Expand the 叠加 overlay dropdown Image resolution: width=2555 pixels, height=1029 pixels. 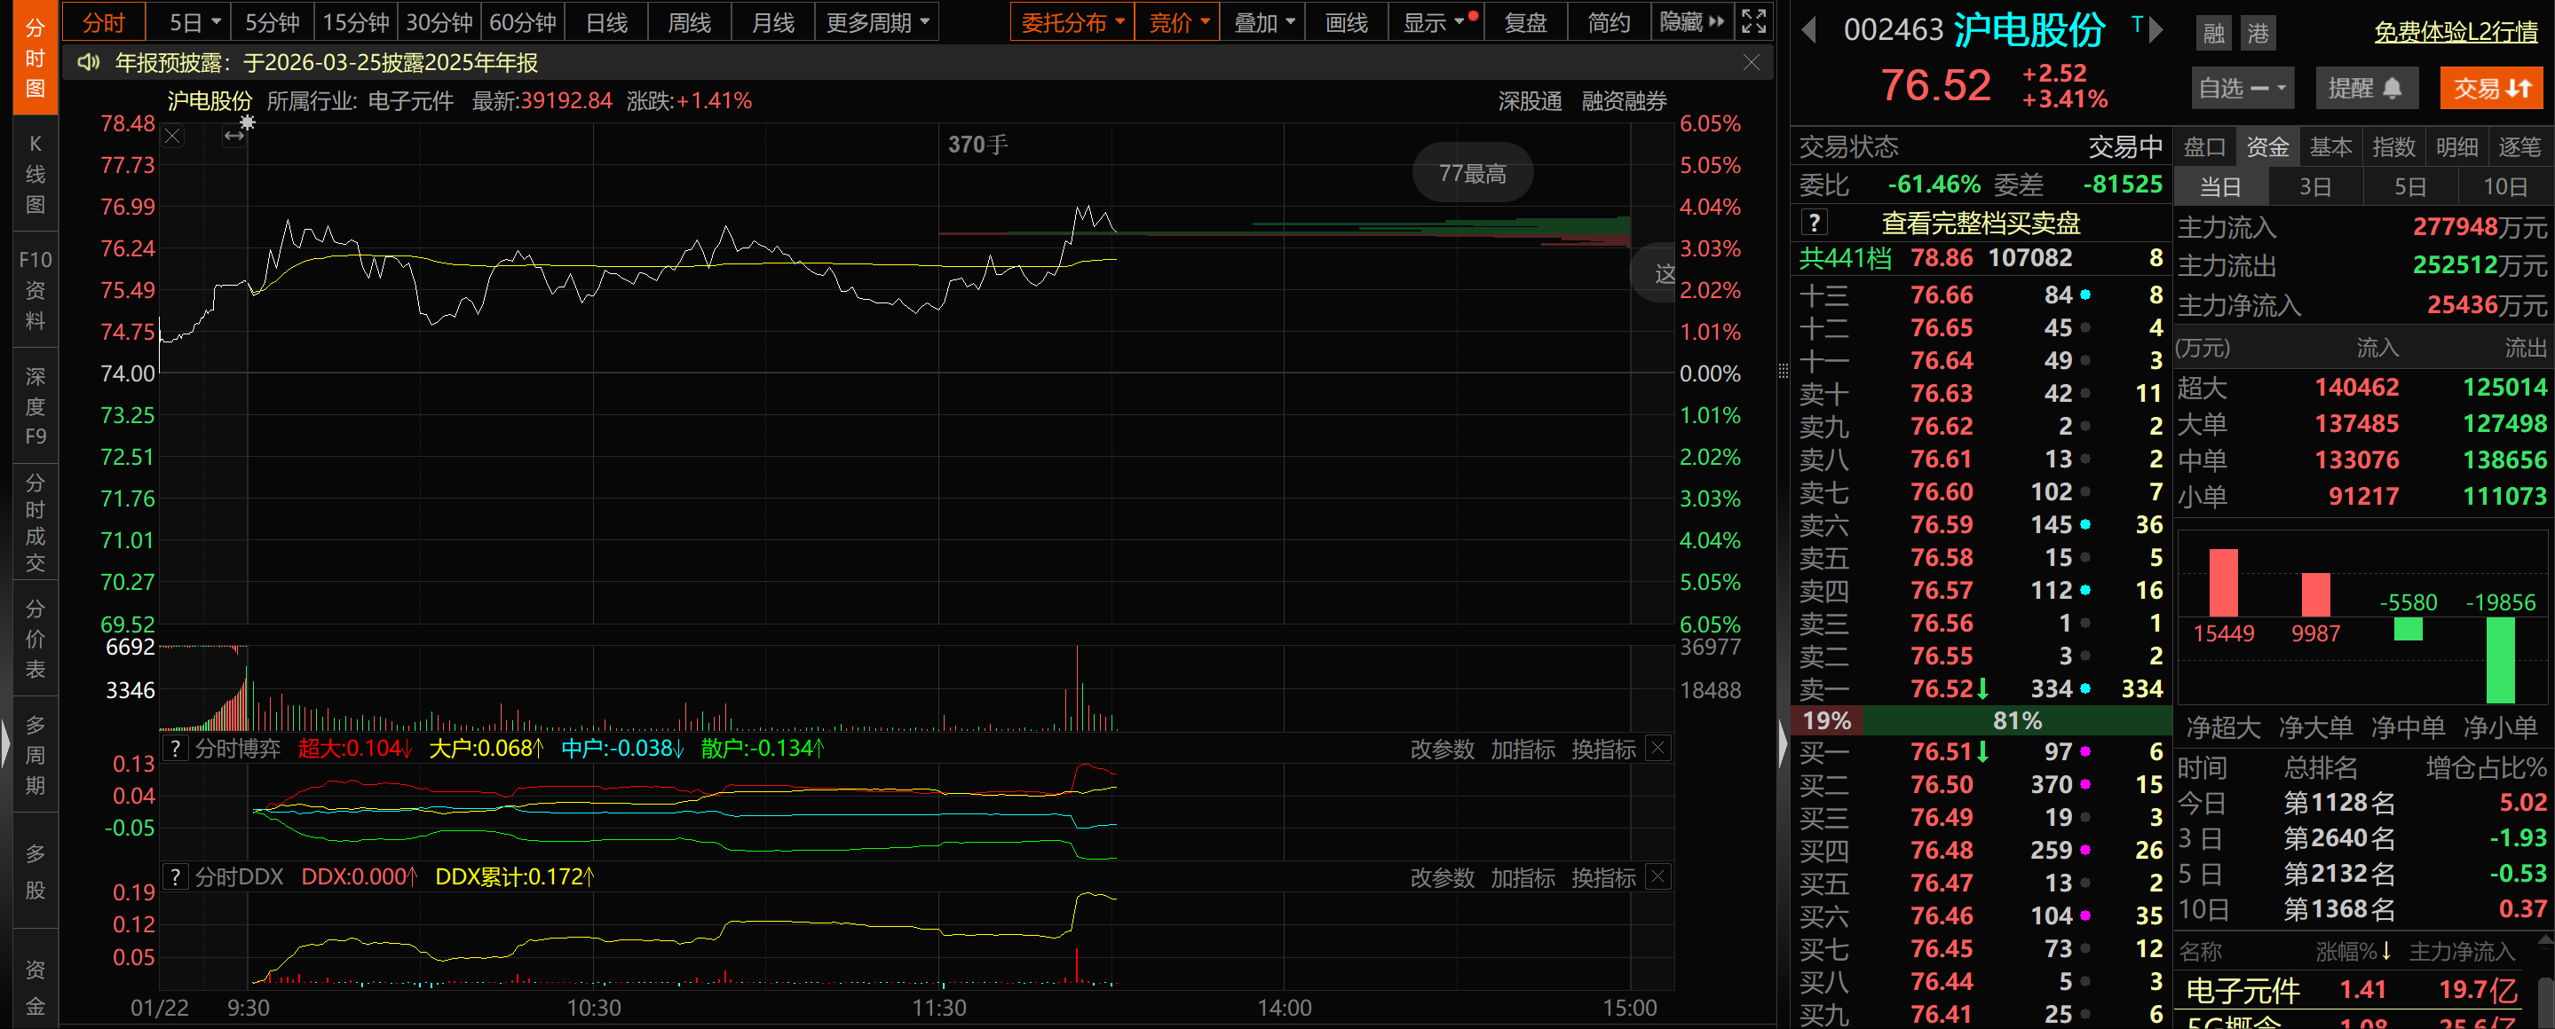tap(1263, 22)
